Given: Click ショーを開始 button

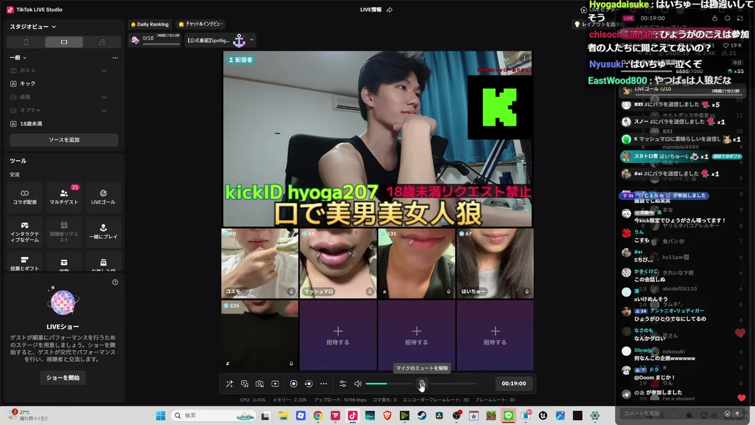Looking at the screenshot, I should click(64, 378).
